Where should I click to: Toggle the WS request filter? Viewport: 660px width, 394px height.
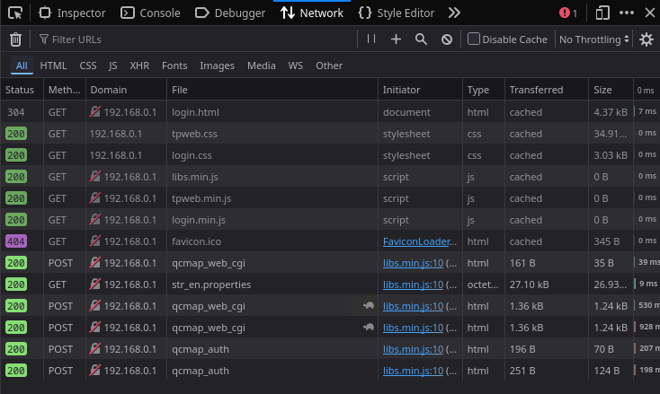click(295, 66)
